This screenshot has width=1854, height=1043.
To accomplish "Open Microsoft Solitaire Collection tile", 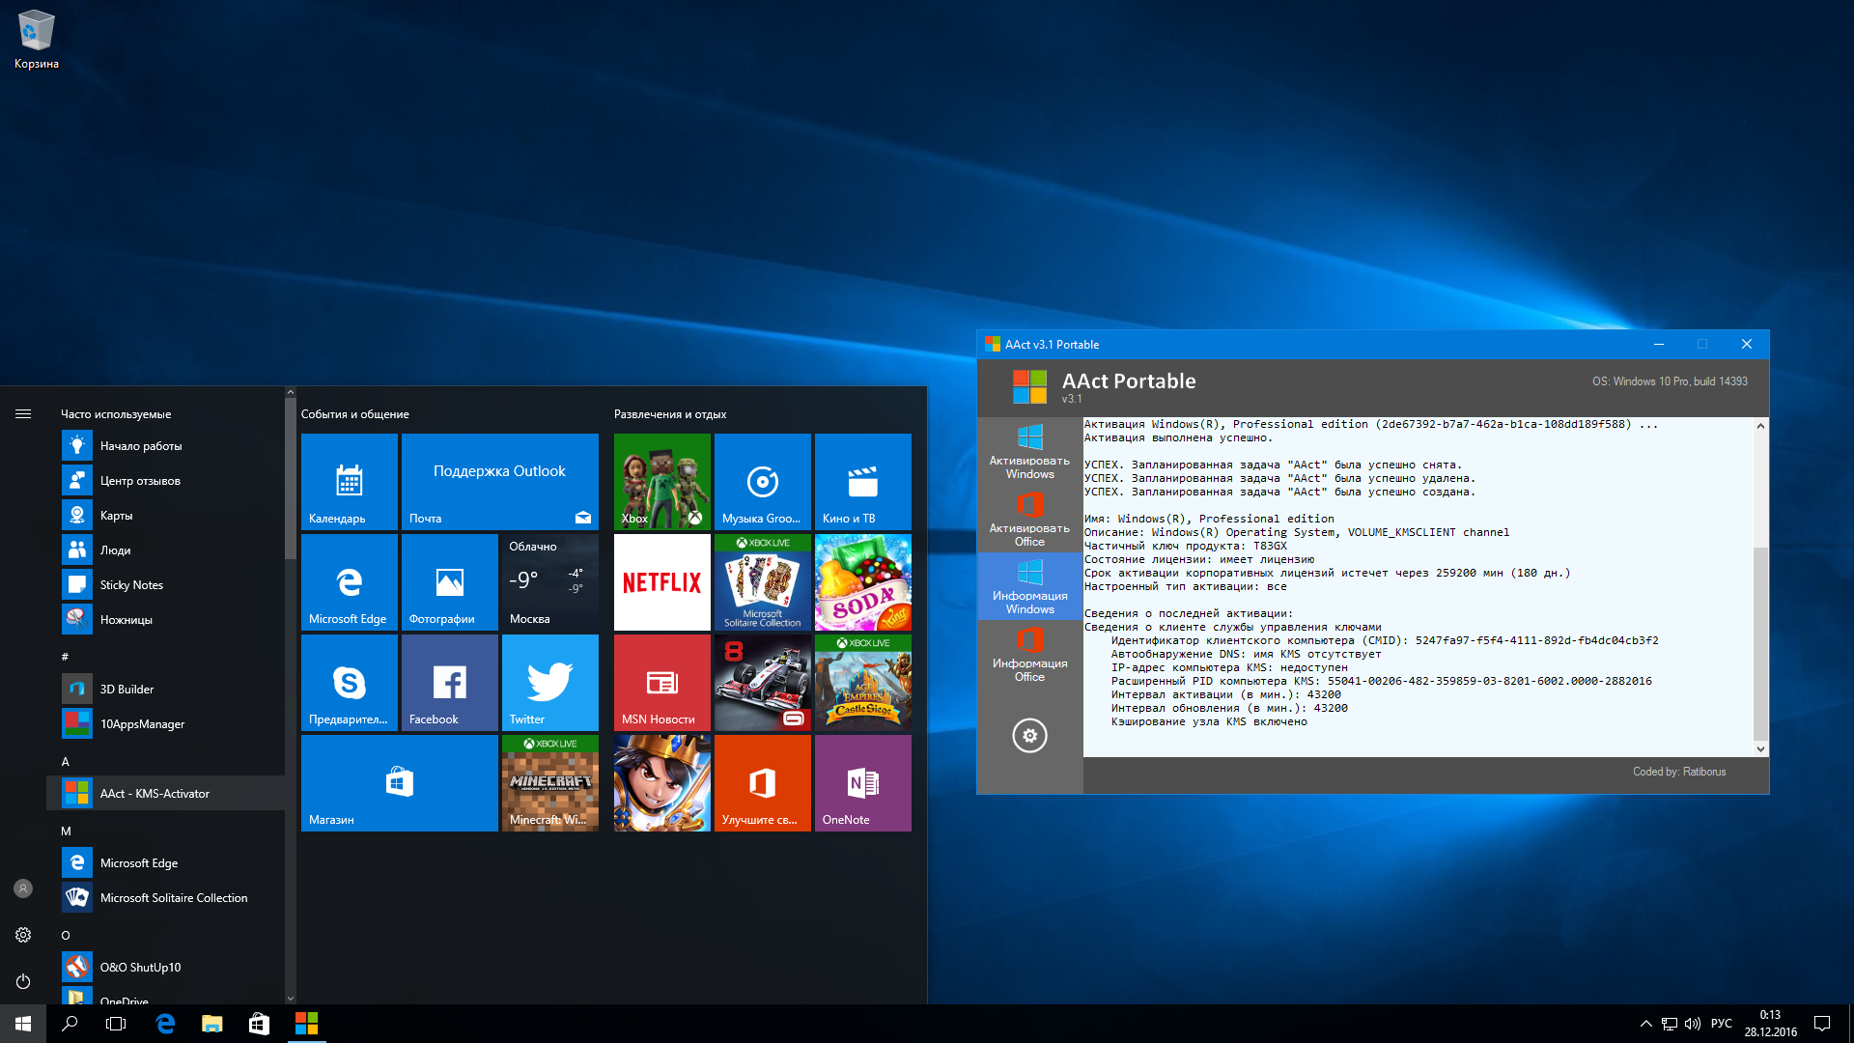I will (762, 582).
